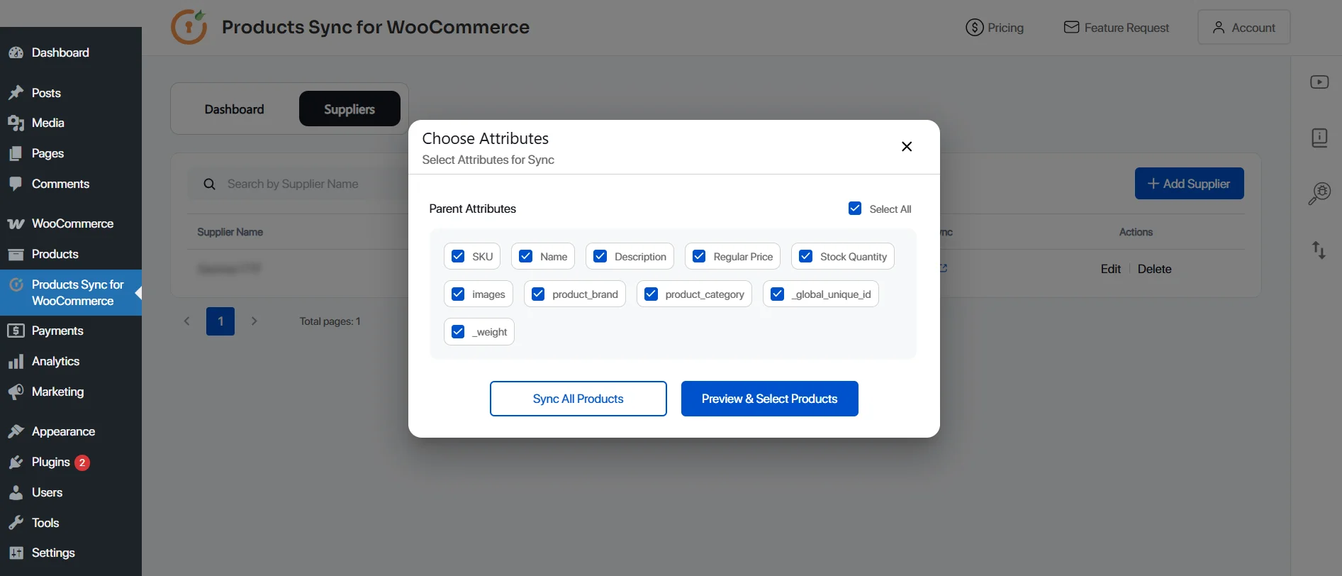This screenshot has height=576, width=1342.
Task: Open the Pricing link
Action: [x=995, y=28]
